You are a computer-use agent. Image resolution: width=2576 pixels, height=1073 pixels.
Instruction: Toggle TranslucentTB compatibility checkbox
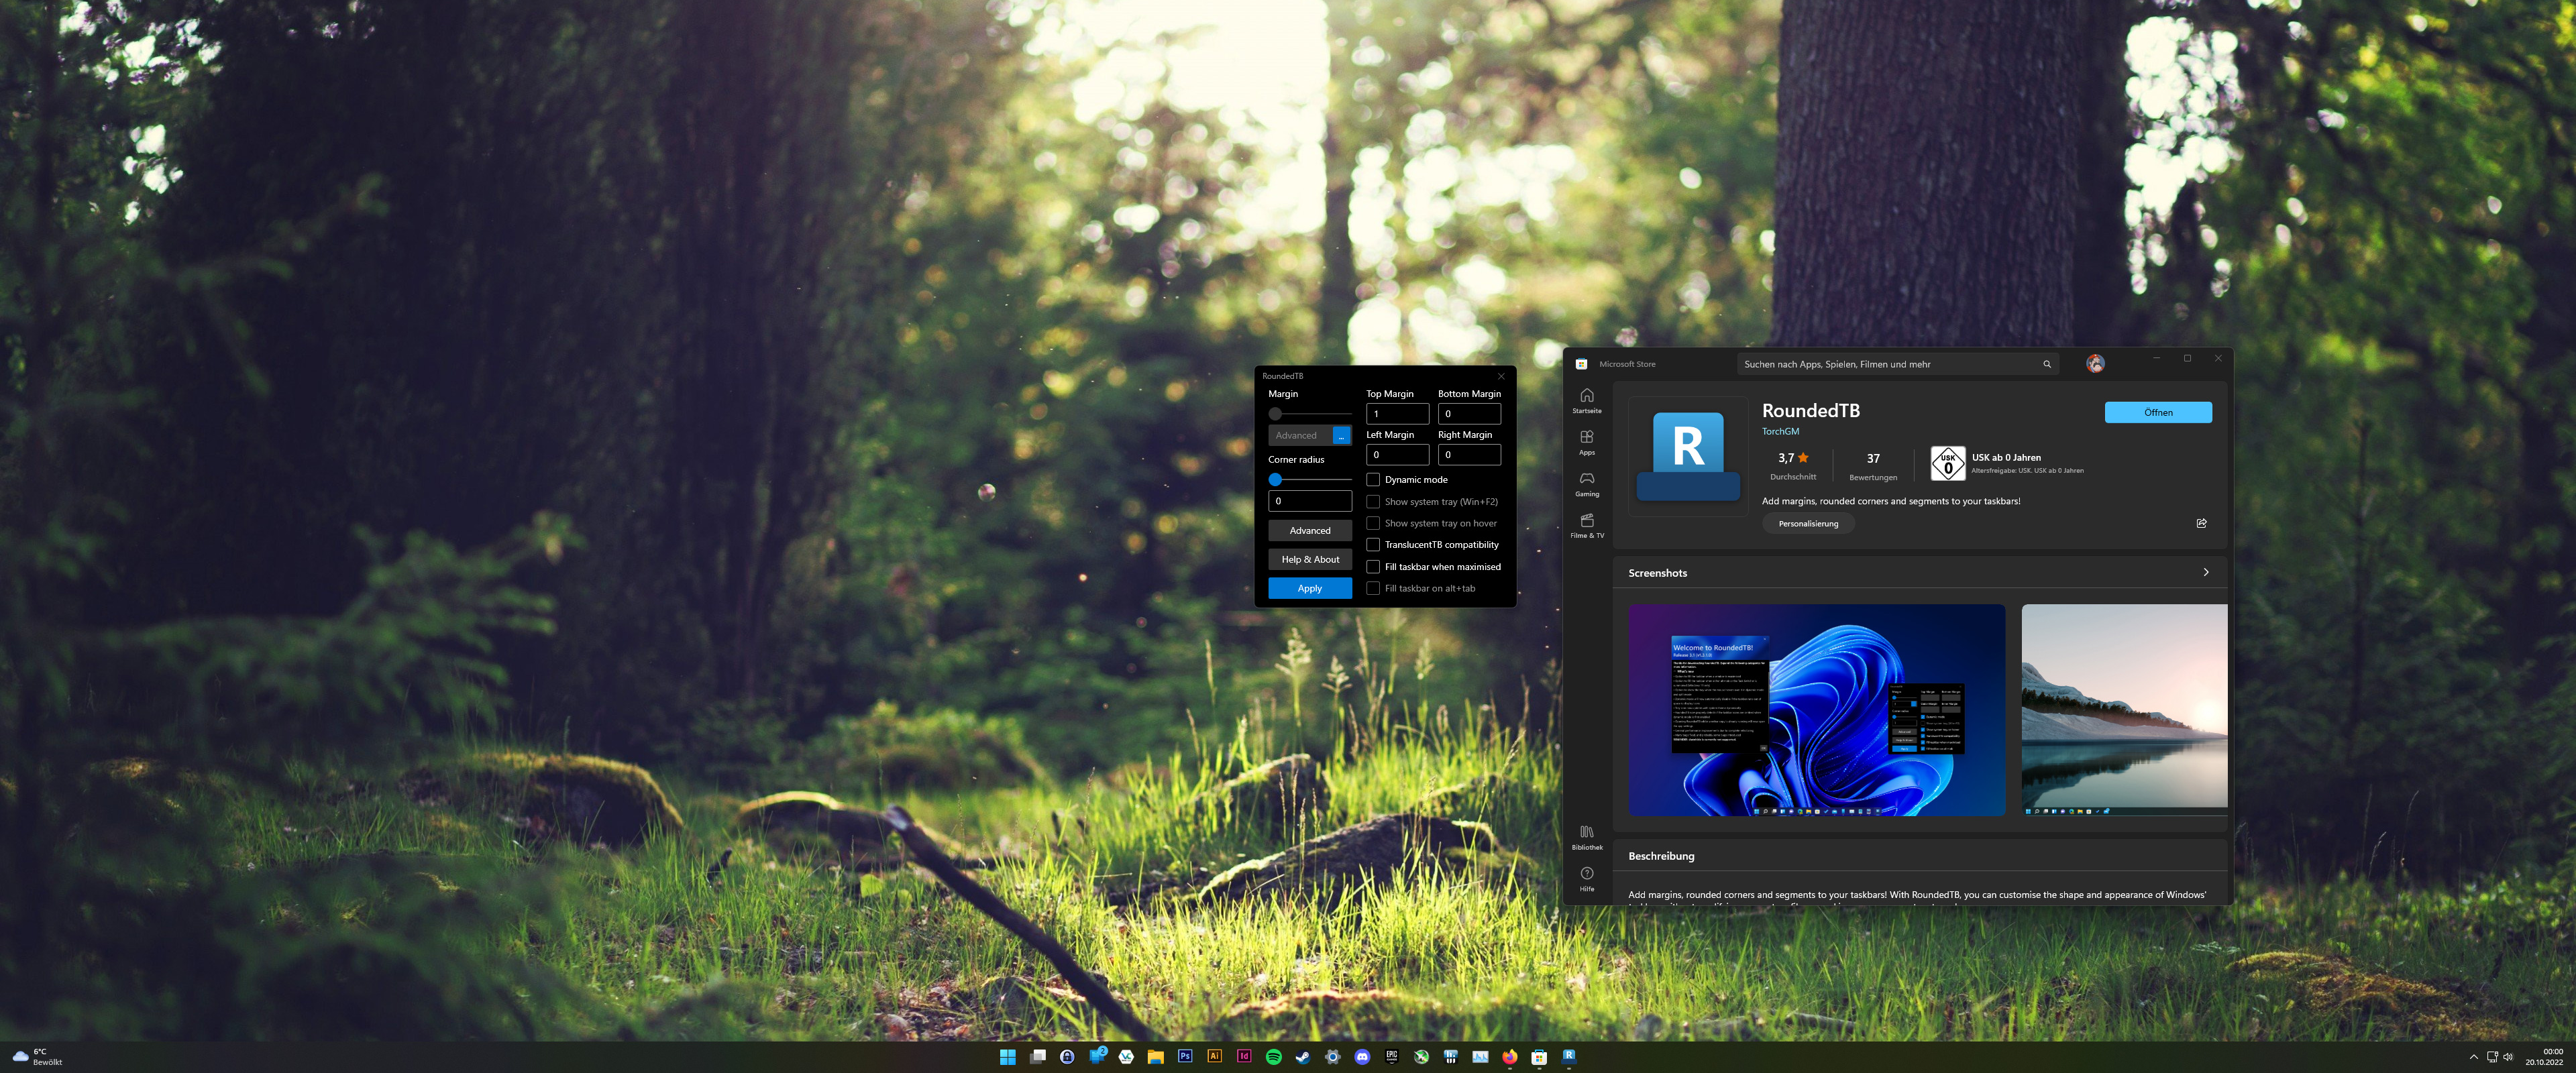click(1373, 545)
